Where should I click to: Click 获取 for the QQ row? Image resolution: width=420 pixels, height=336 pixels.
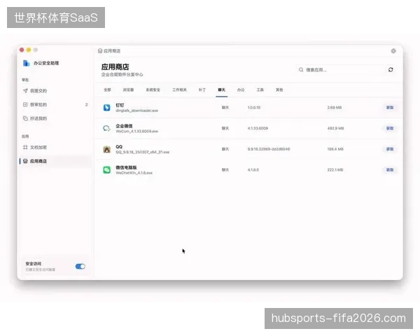(x=390, y=149)
